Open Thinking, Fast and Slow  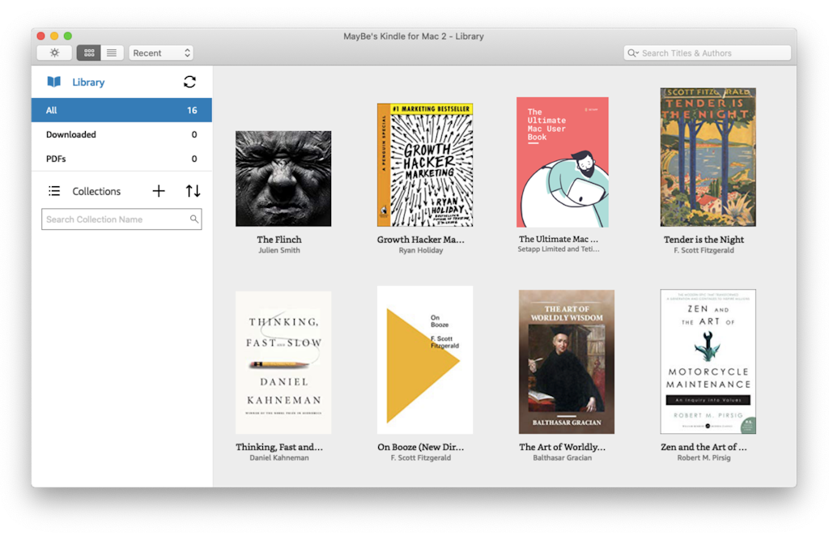(x=283, y=362)
